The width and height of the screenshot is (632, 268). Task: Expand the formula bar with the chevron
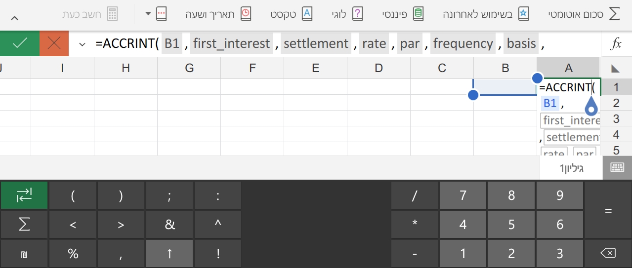(x=82, y=43)
